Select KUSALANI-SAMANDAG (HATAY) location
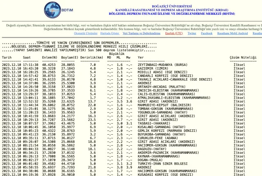The image size is (262, 176). (162, 127)
